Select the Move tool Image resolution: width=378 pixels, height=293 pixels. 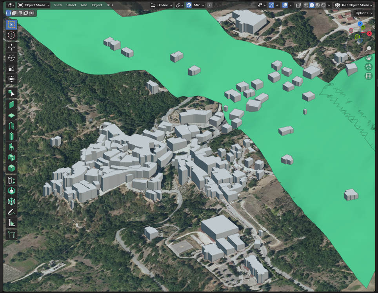(x=11, y=47)
